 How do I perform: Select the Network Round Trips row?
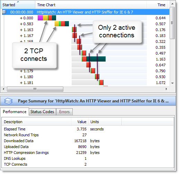[x=88, y=135]
